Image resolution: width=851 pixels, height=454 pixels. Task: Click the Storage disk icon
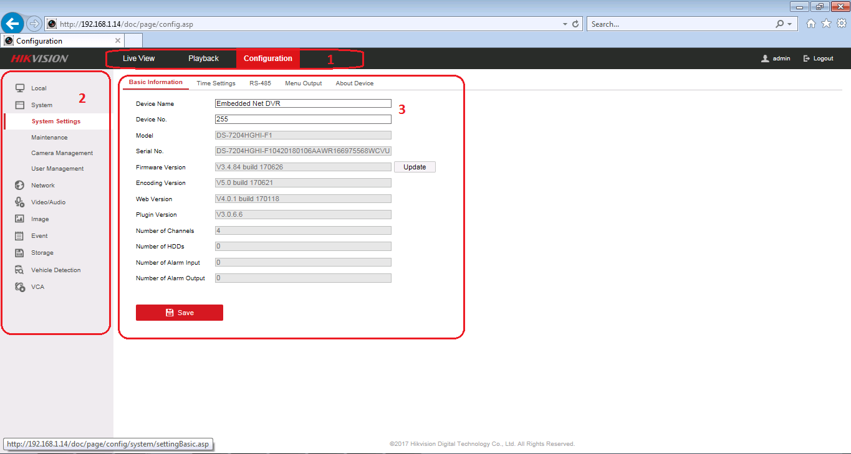pos(20,252)
